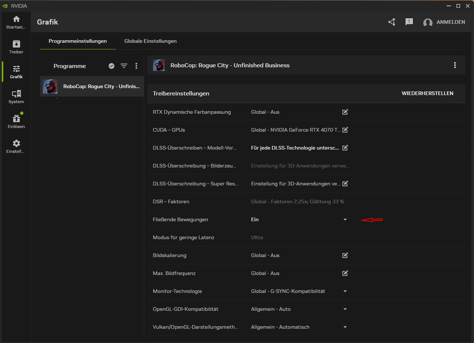Open the Treiber section

click(x=16, y=47)
